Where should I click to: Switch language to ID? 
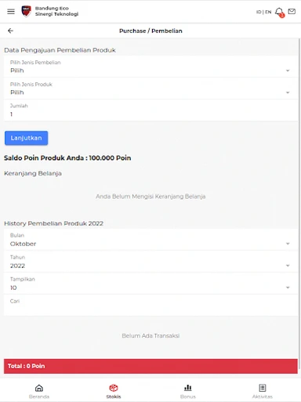[259, 12]
